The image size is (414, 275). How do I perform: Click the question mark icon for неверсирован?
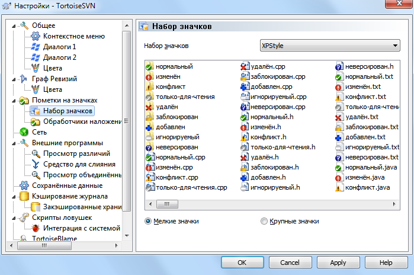[x=150, y=147]
